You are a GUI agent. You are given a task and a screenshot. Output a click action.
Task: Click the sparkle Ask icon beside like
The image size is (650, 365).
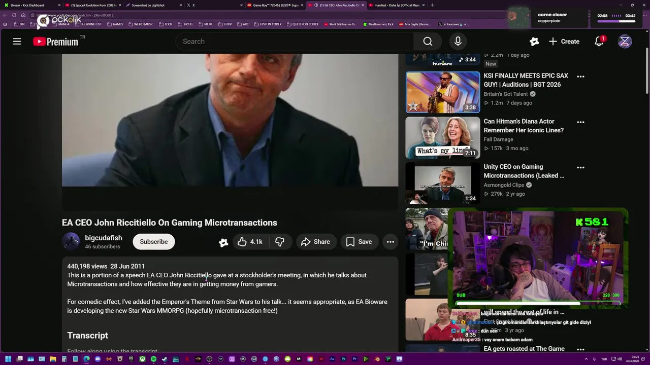223,242
